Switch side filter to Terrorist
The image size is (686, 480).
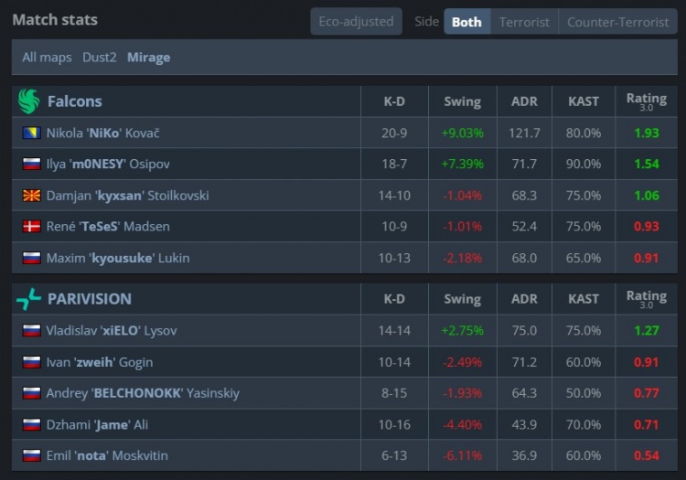pyautogui.click(x=524, y=22)
